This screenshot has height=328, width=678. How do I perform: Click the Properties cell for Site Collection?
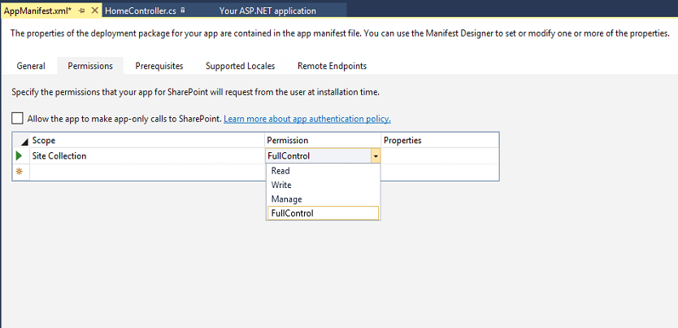[440, 155]
